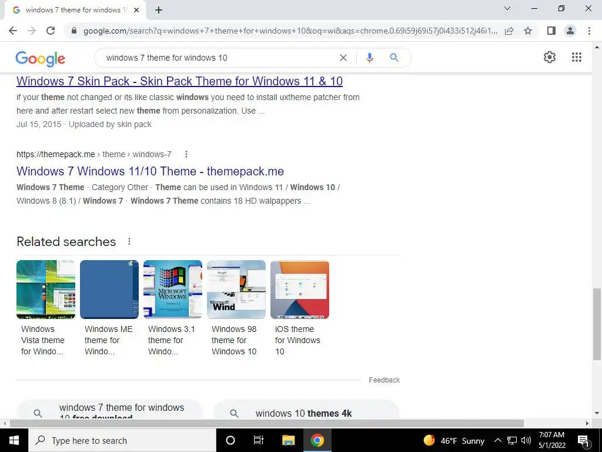Viewport: 602px width, 452px height.
Task: Open the Chrome profile avatar menu
Action: [570, 31]
